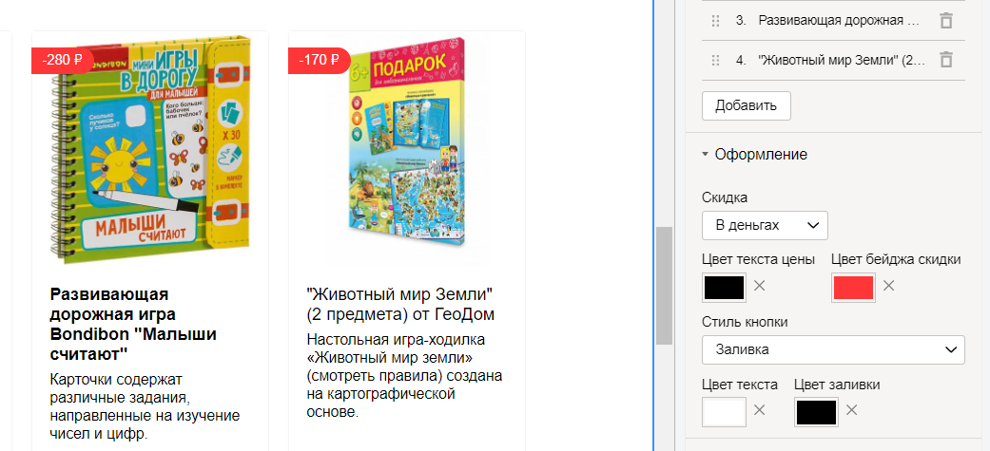Image resolution: width=990 pixels, height=451 pixels.
Task: Click title "Животный мир Земли" от ГеоДом
Action: tap(400, 304)
